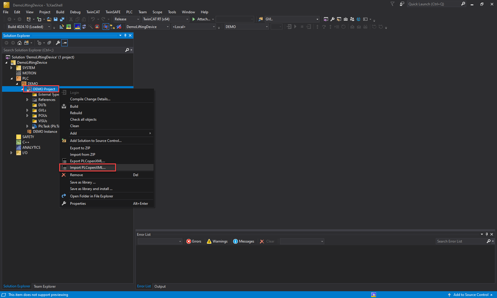Click the PLC Login toolbar icon
This screenshot has height=298, width=497.
click(x=289, y=27)
